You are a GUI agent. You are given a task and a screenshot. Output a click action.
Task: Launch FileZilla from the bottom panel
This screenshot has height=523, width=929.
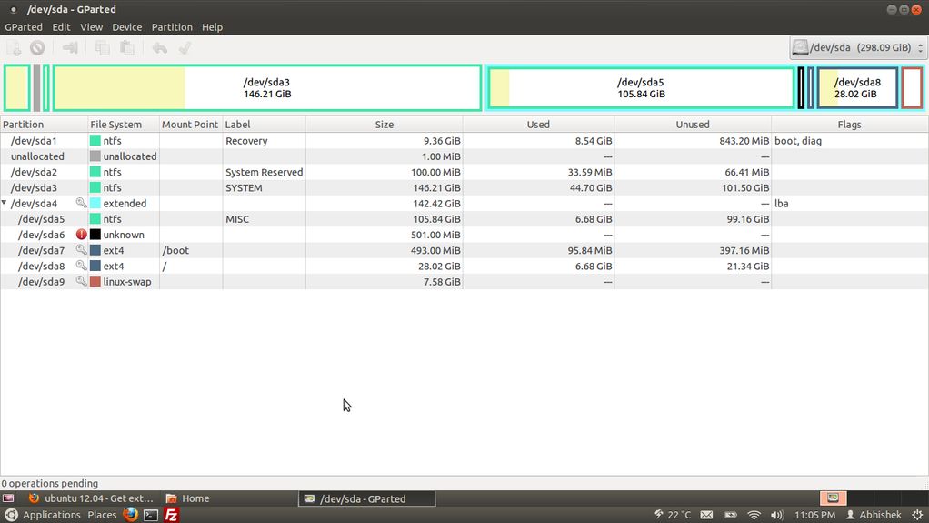171,515
